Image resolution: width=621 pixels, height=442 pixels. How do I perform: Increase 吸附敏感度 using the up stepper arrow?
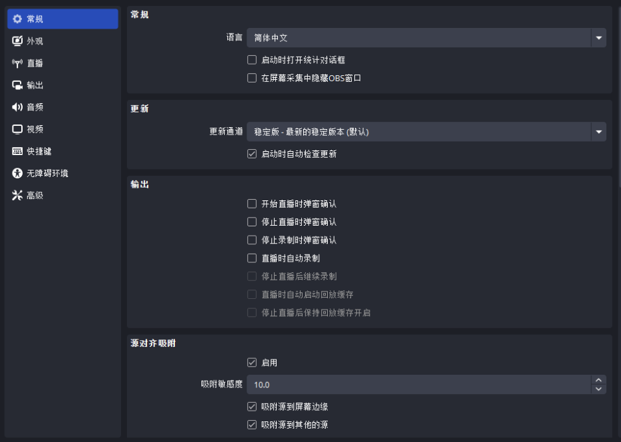click(x=598, y=381)
